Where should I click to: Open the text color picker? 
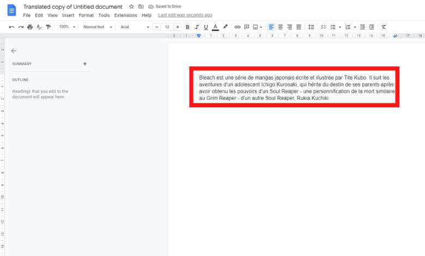(x=215, y=27)
